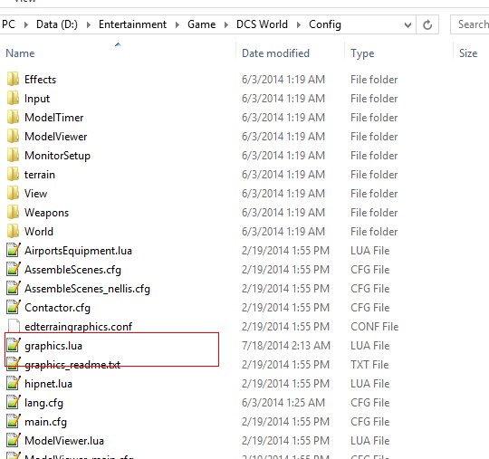Screen dimensions: 489x459
Task: Select the AirportsEquipment.lua file icon
Action: [14, 250]
